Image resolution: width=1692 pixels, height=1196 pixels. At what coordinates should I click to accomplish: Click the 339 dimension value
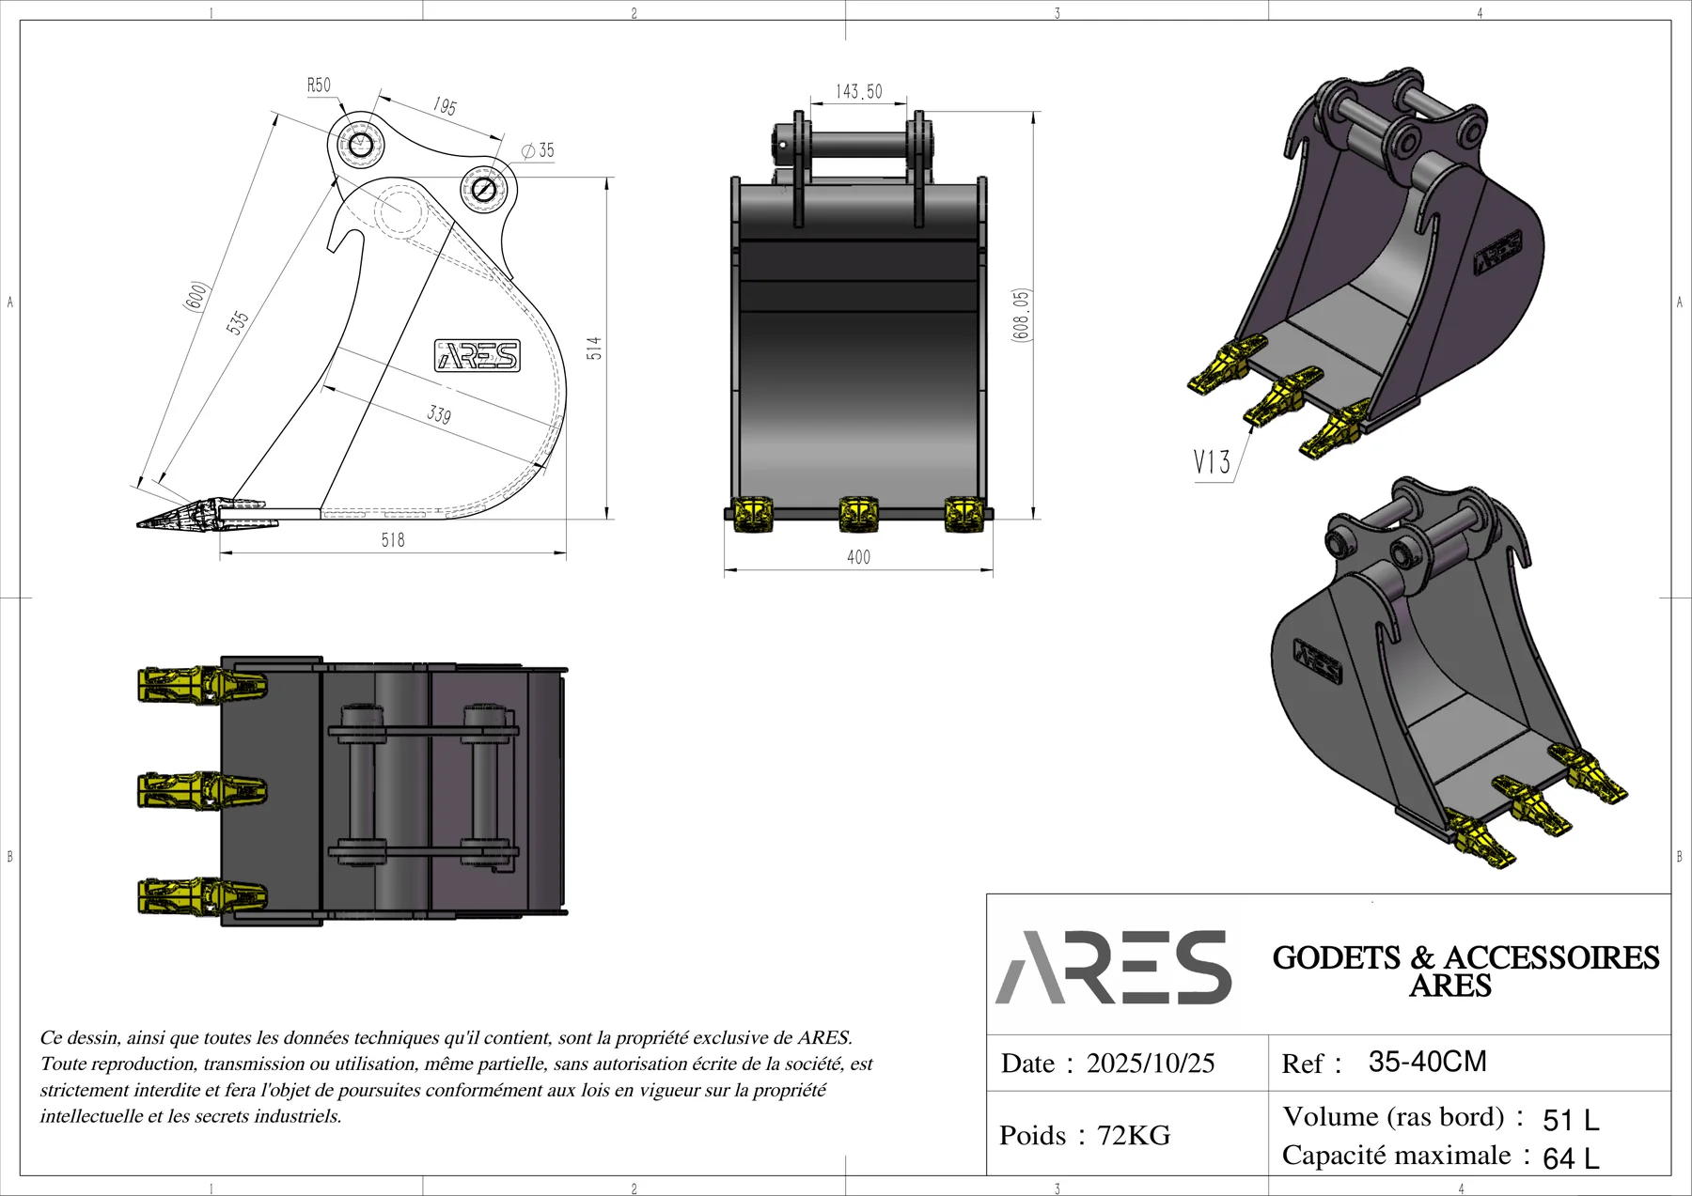tap(439, 414)
